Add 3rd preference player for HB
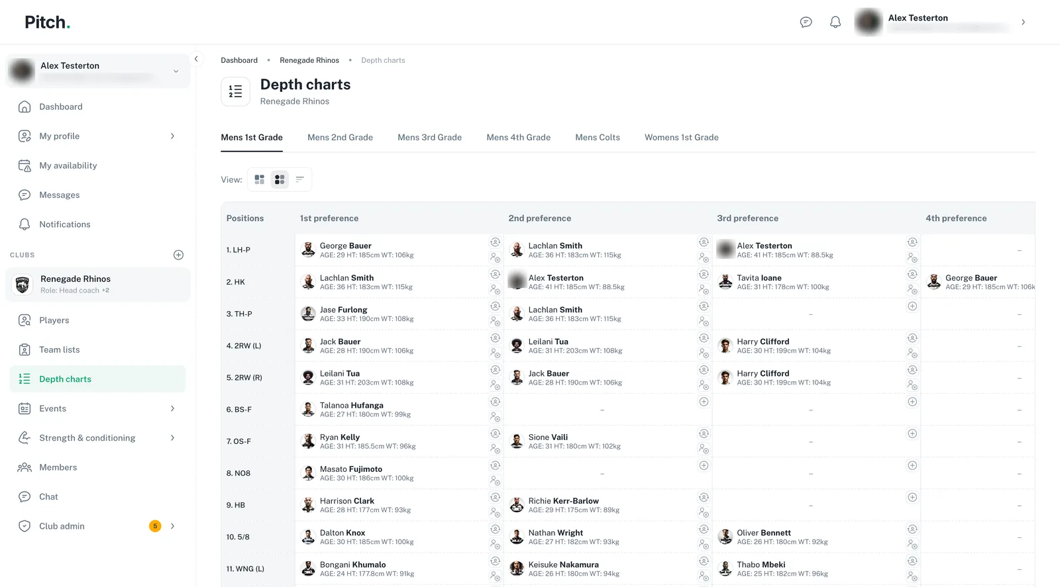This screenshot has height=587, width=1060. tap(912, 498)
